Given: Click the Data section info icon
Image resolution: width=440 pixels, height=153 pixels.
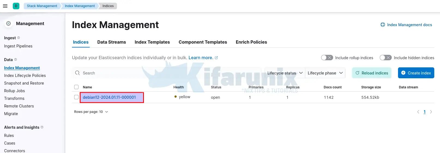Looking at the screenshot, I should [x=16, y=59].
